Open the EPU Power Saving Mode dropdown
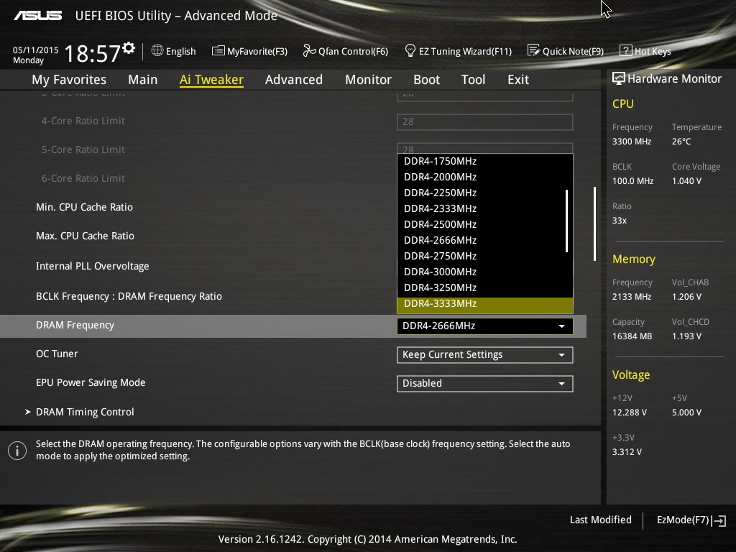This screenshot has height=552, width=736. click(485, 384)
